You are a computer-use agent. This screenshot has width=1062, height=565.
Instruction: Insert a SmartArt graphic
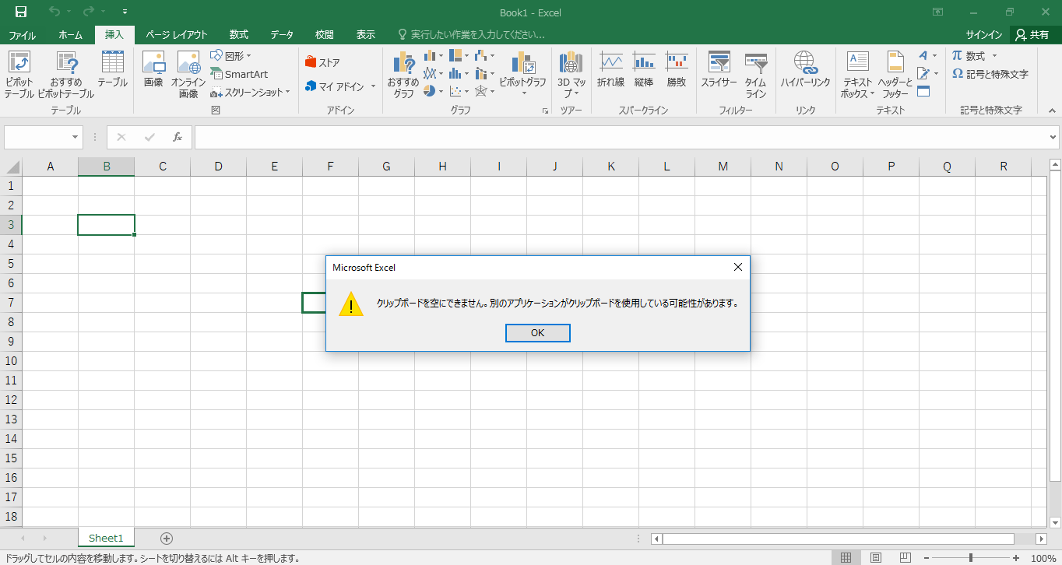pos(239,74)
